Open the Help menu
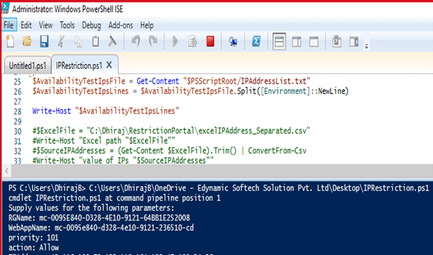Viewport: 433px width, 255px height. click(147, 25)
